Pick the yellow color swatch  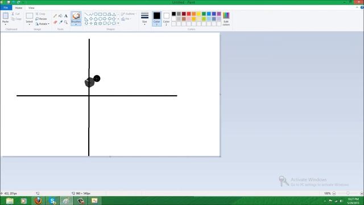[198, 14]
